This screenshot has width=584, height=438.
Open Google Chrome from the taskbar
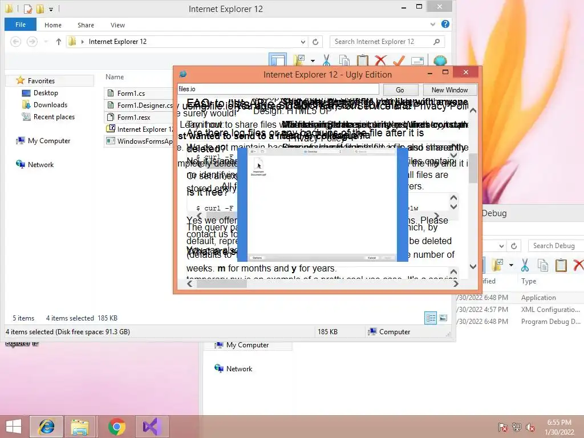tap(116, 427)
